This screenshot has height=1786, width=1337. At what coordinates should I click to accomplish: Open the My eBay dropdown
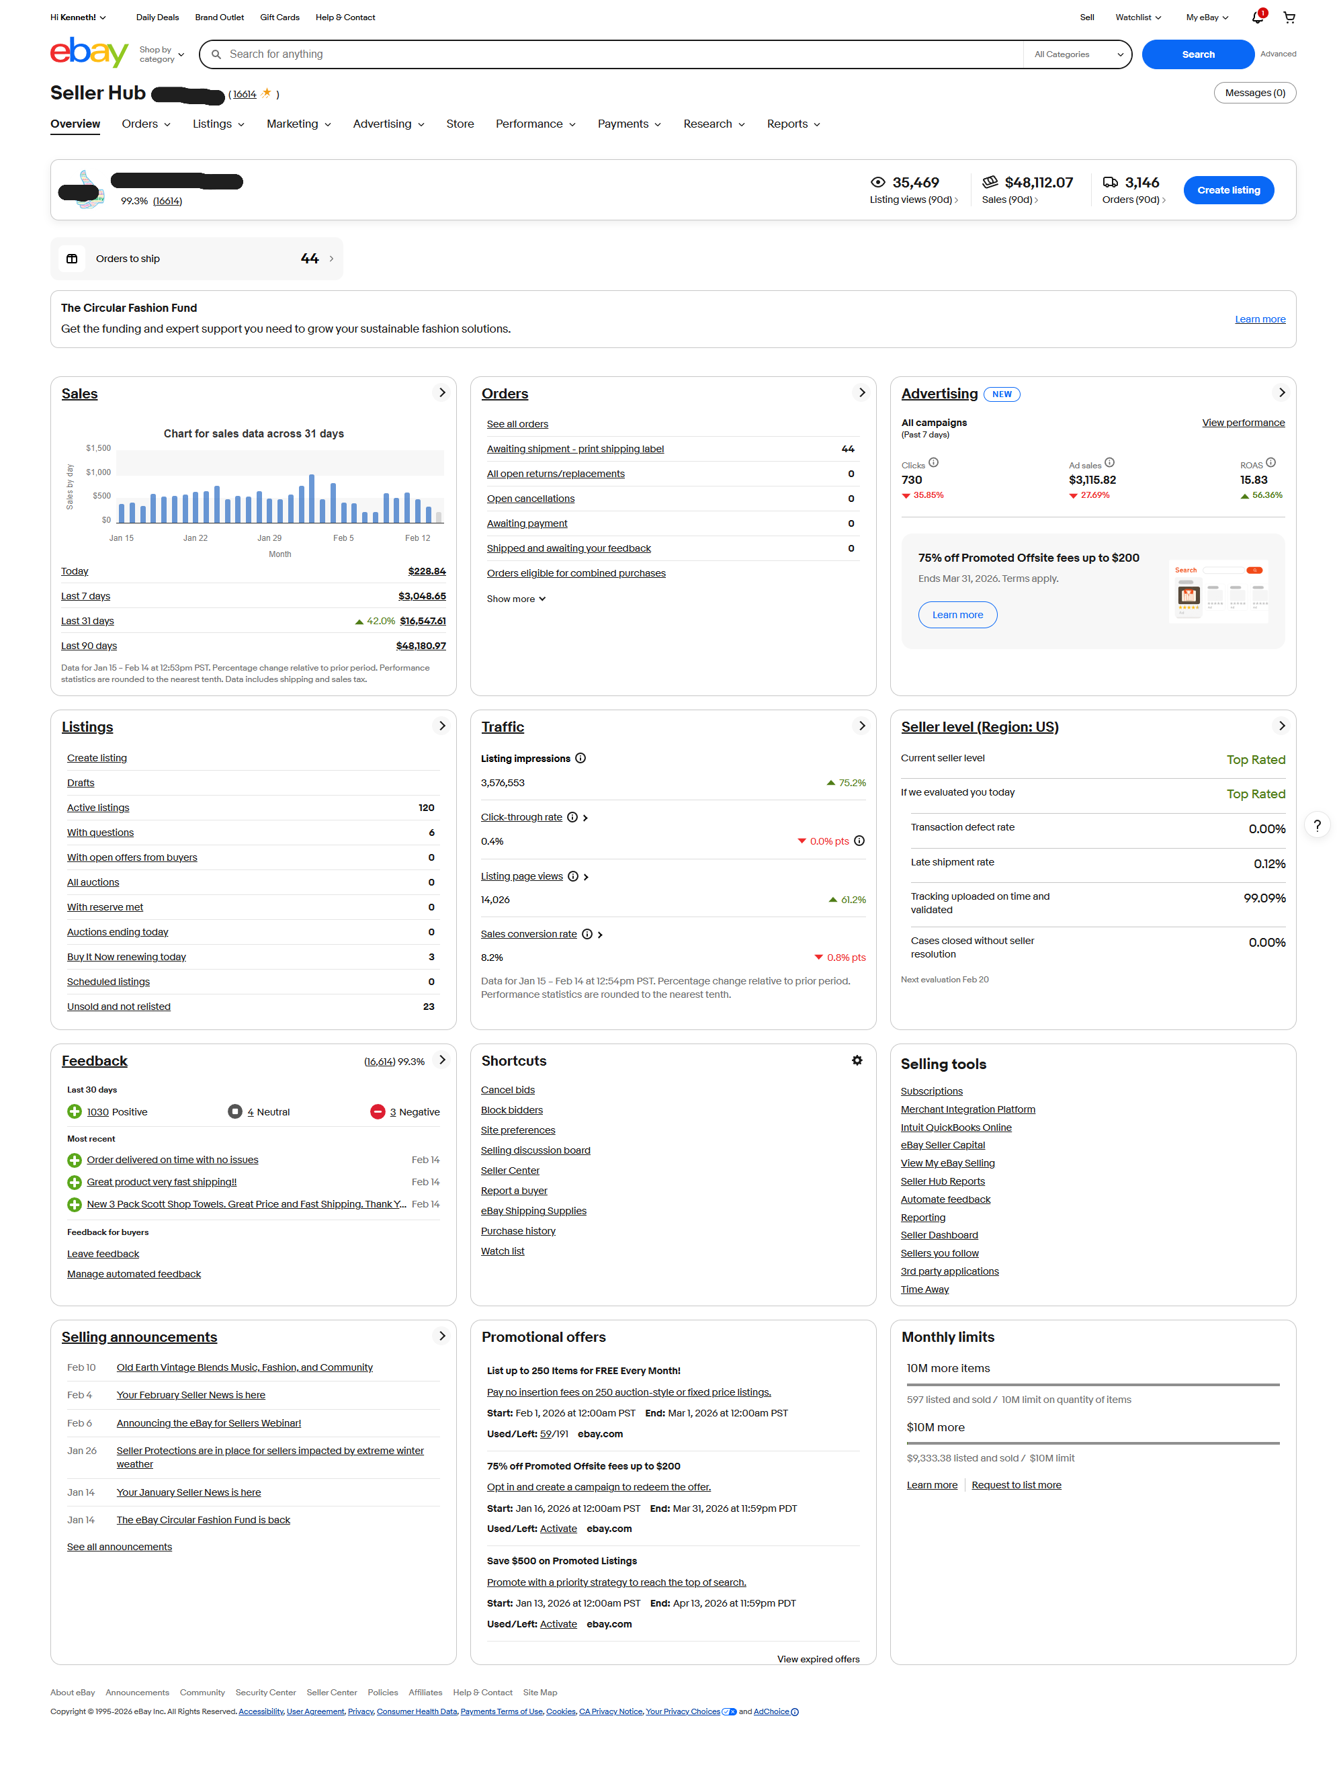point(1206,17)
